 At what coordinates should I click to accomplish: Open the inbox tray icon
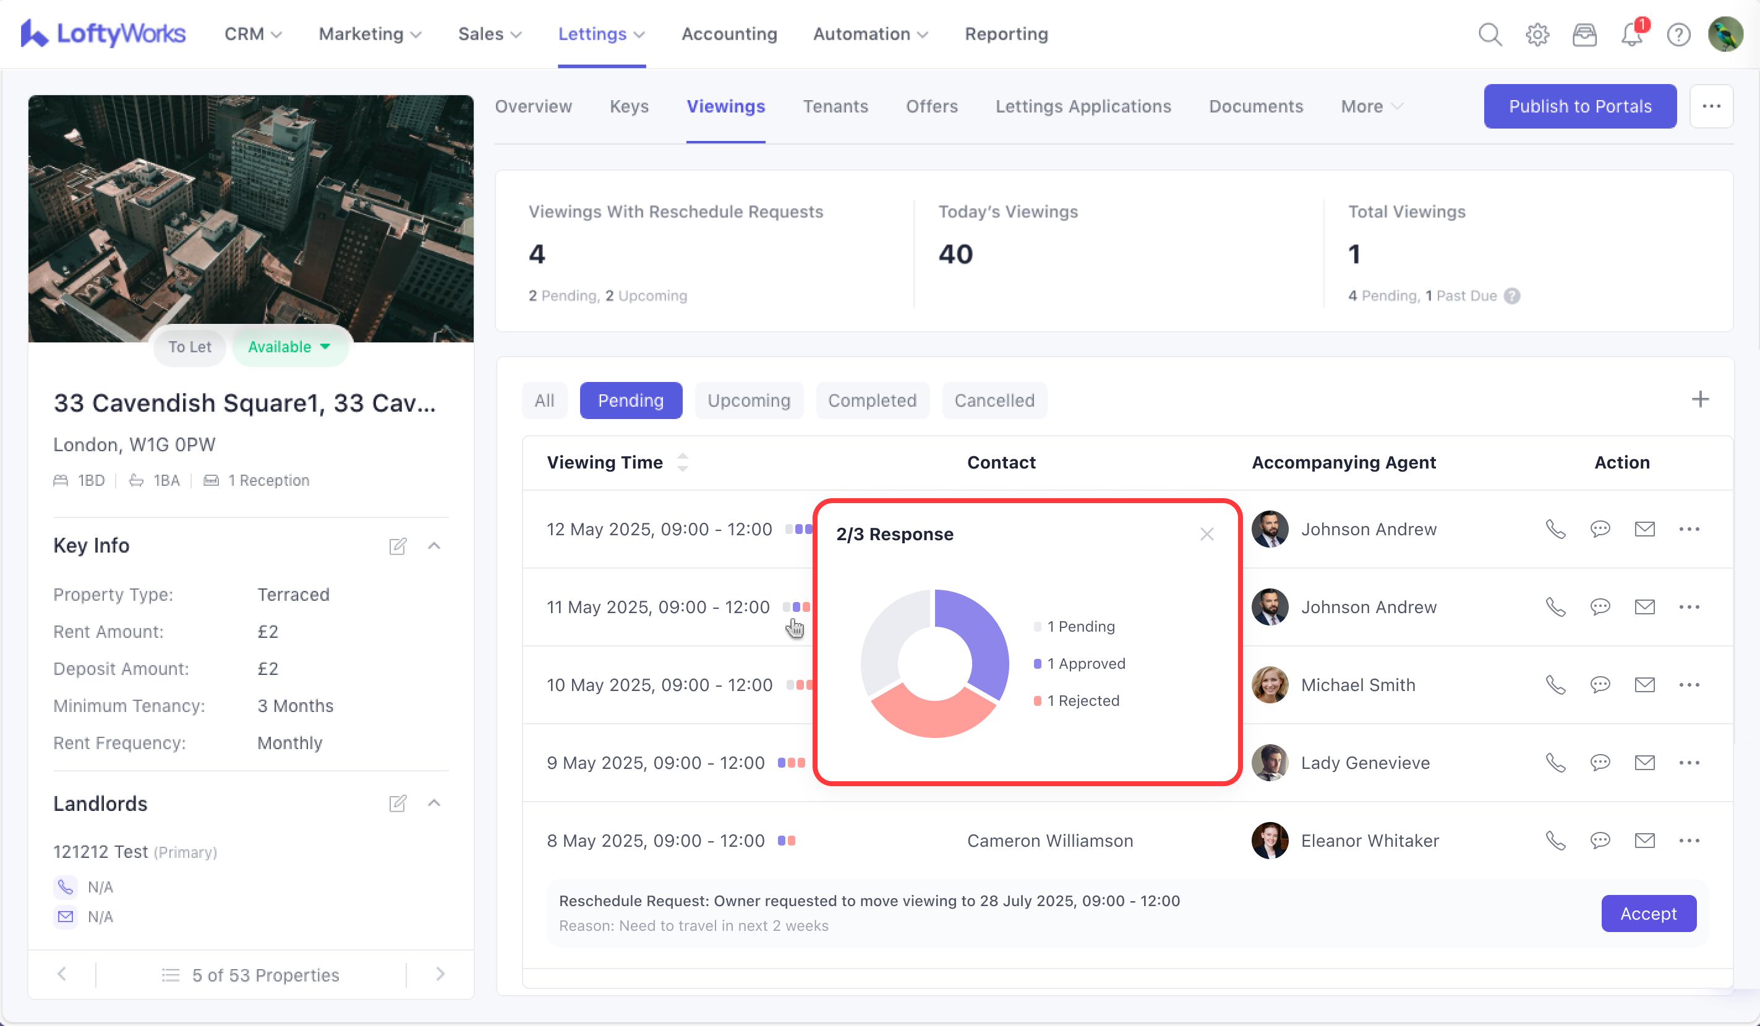[1584, 34]
